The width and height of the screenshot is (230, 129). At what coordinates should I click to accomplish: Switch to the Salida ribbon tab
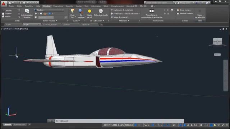click(x=106, y=6)
